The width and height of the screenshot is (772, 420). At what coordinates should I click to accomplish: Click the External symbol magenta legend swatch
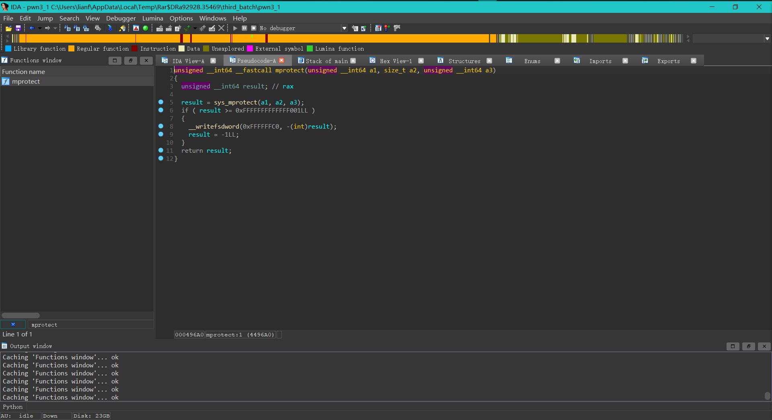(x=250, y=49)
